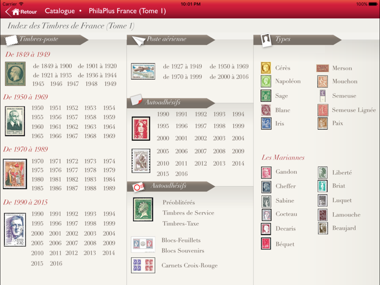Select the Semeuse stamp icon

point(323,96)
